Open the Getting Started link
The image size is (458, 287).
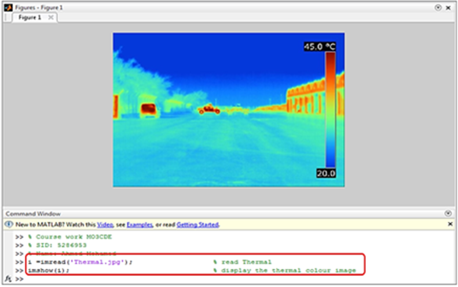pyautogui.click(x=197, y=224)
